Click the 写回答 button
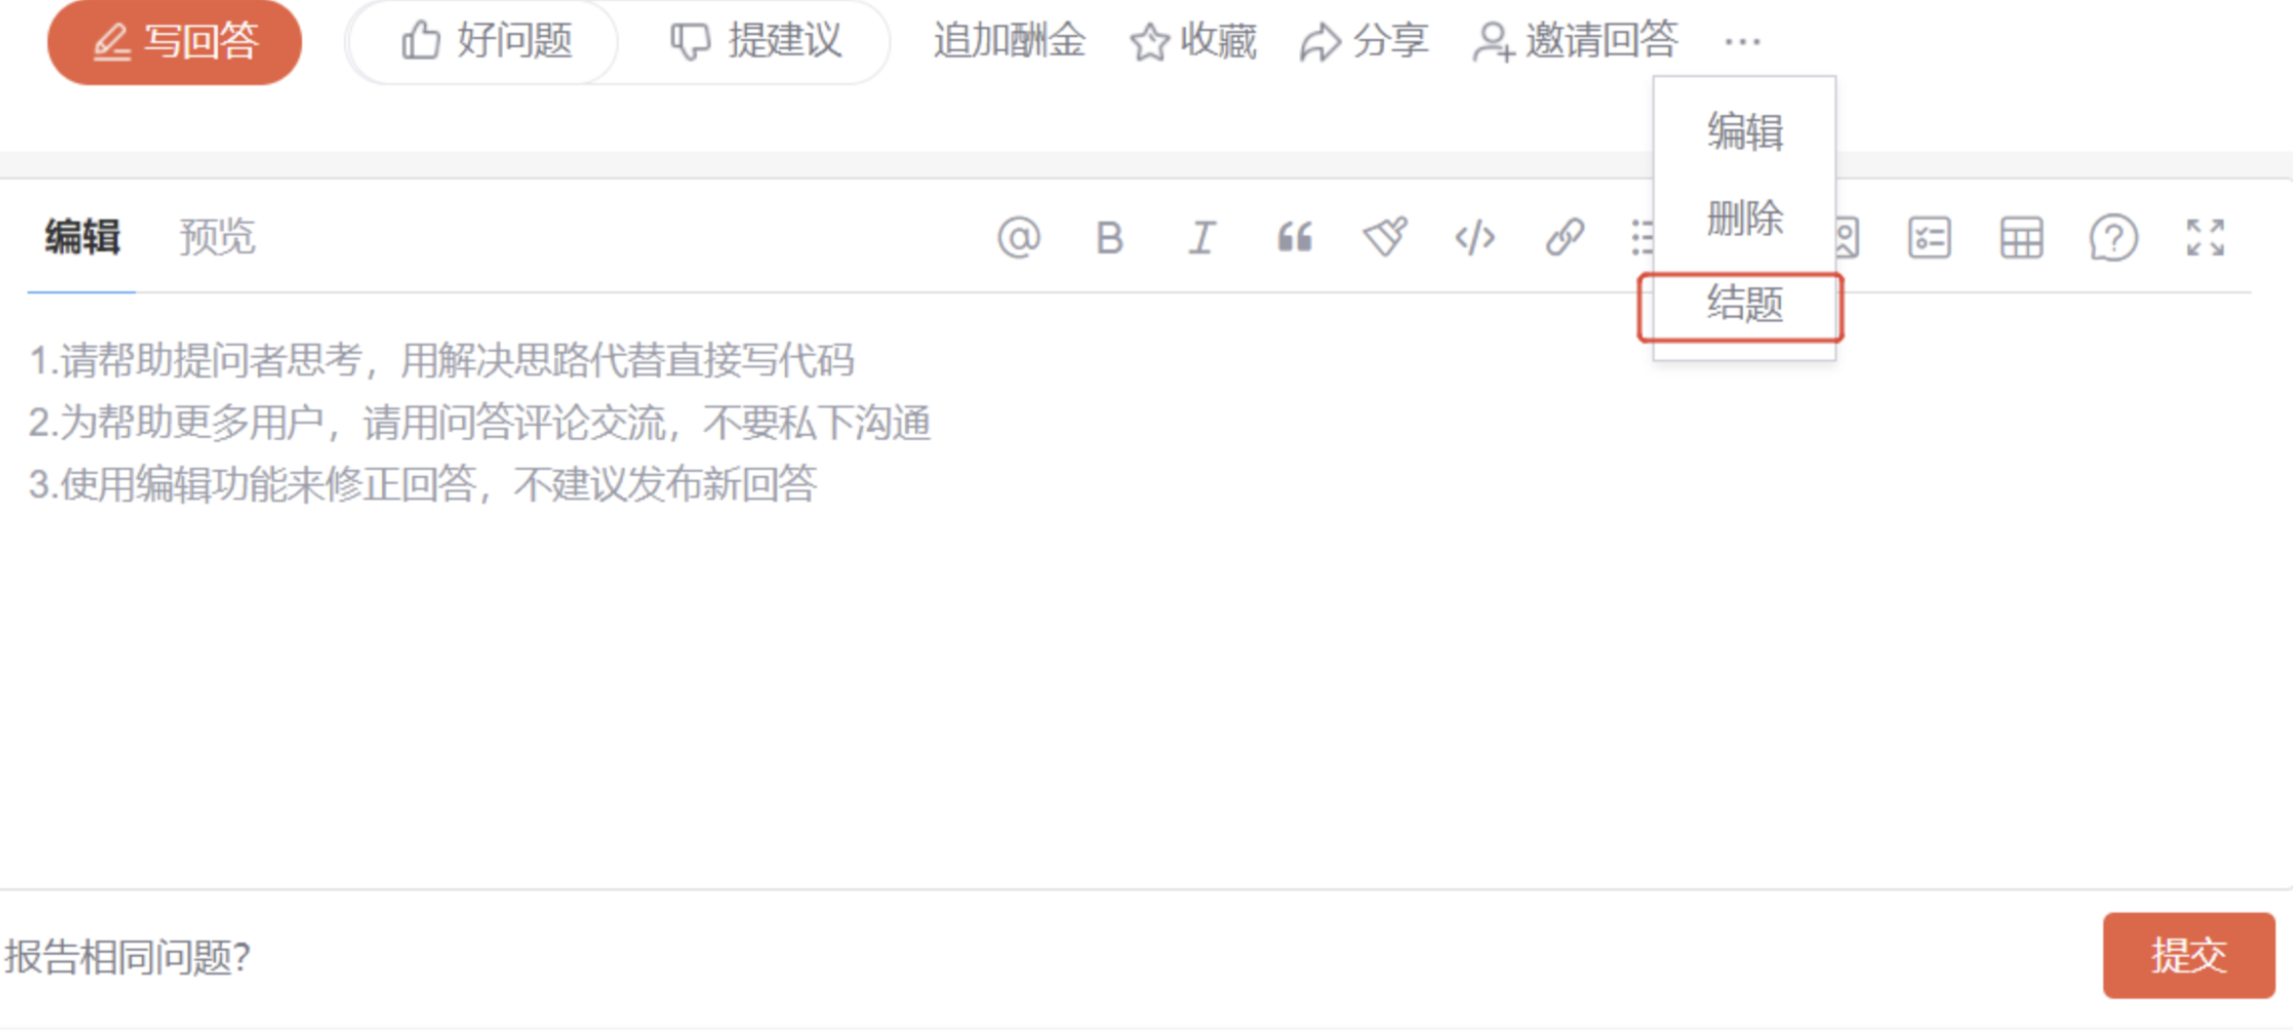 (174, 42)
